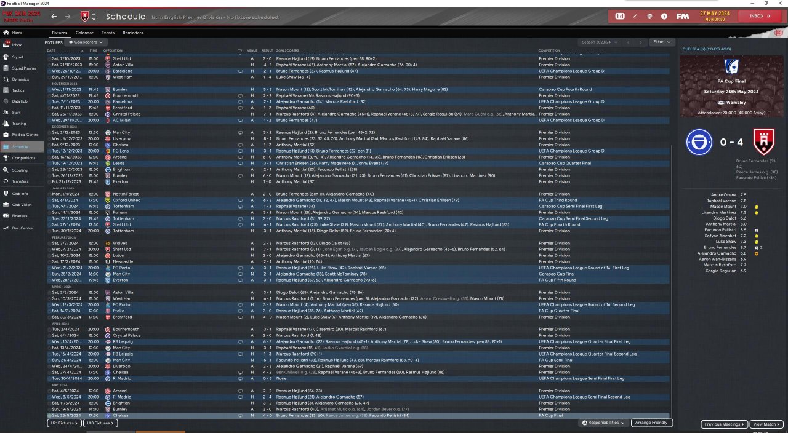
Task: Open Dev. Centre in sidebar
Action: point(22,228)
